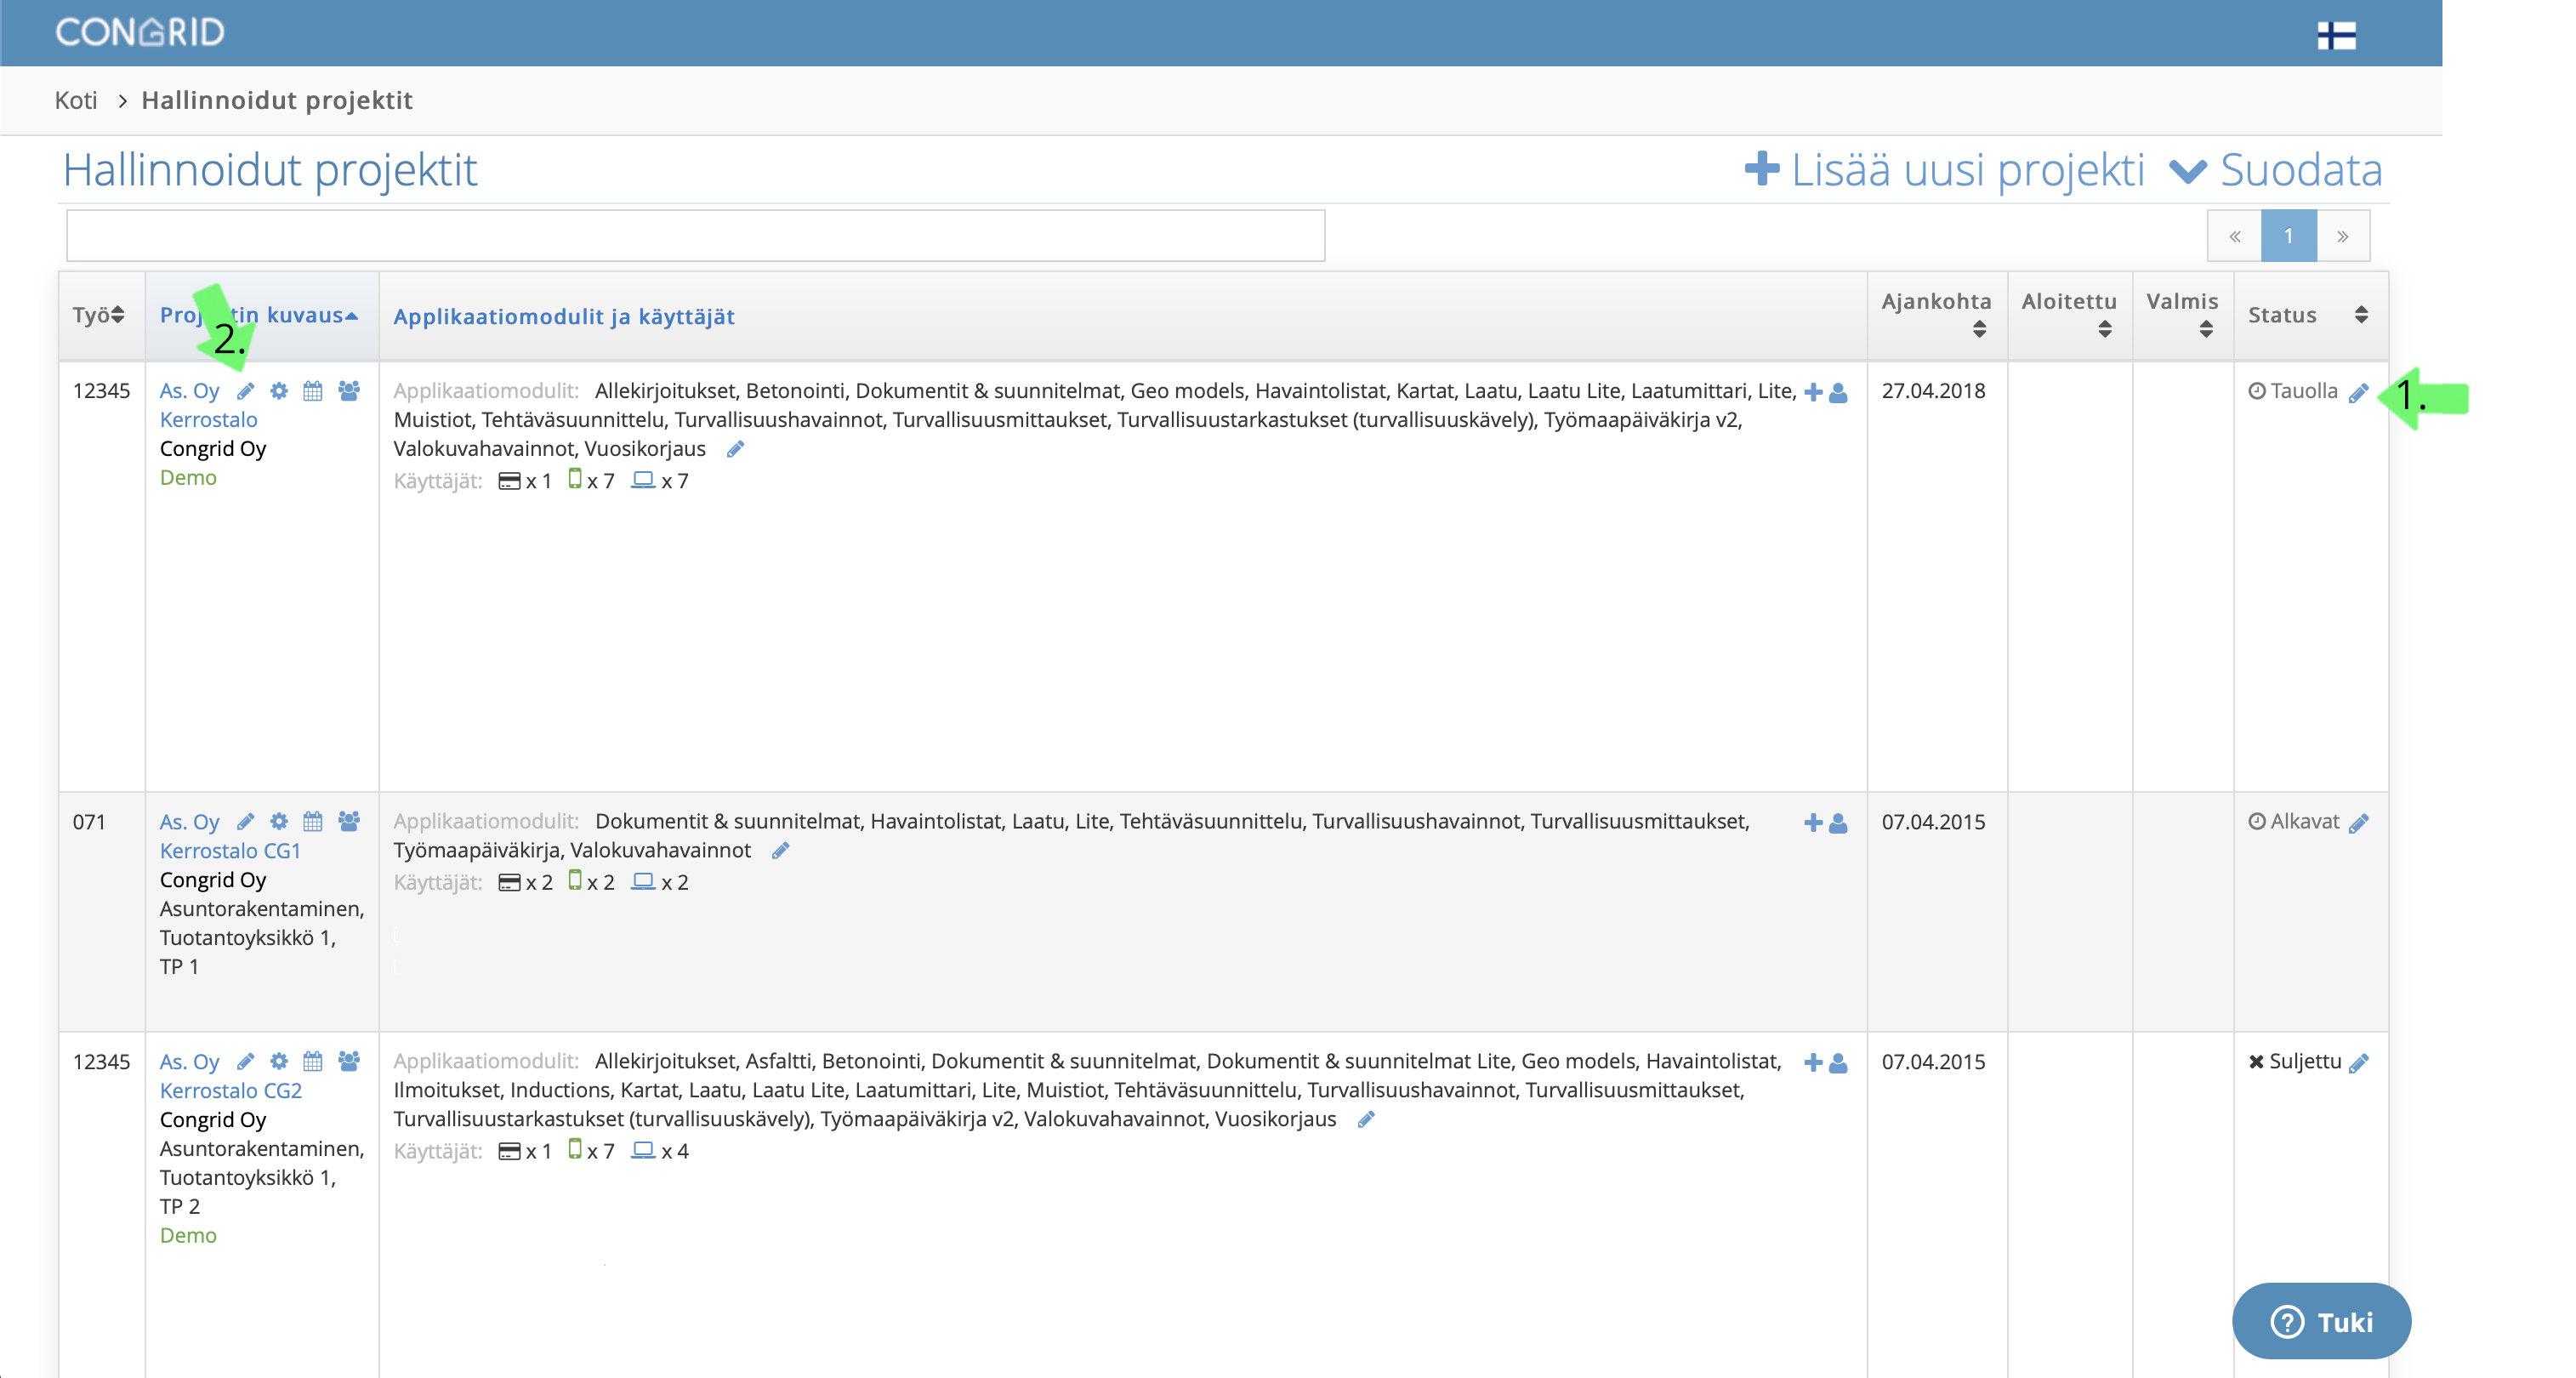The width and height of the screenshot is (2576, 1378).
Task: Edit modules pencil after Vuosikorjaus in first row
Action: click(736, 449)
